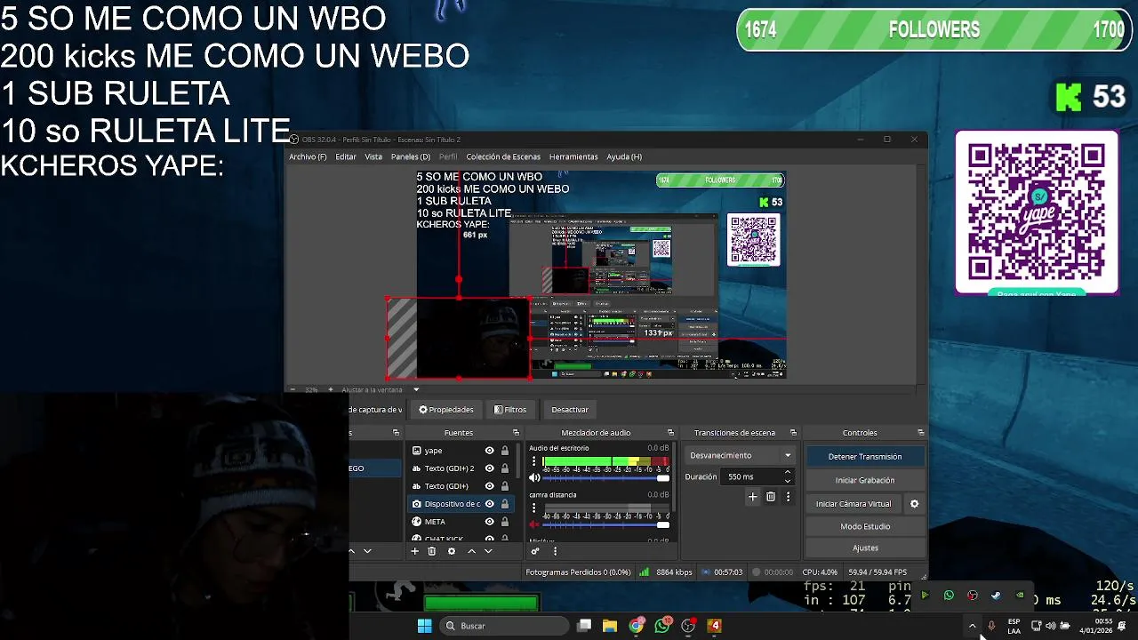Viewport: 1138px width, 640px height.
Task: Move selected source up in Fuentes
Action: pos(471,551)
